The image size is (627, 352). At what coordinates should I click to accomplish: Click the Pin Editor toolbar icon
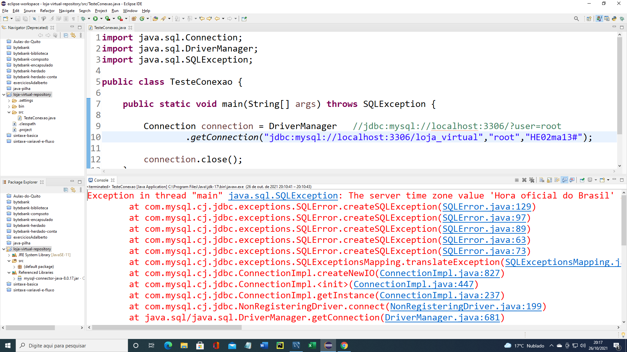pos(244,19)
